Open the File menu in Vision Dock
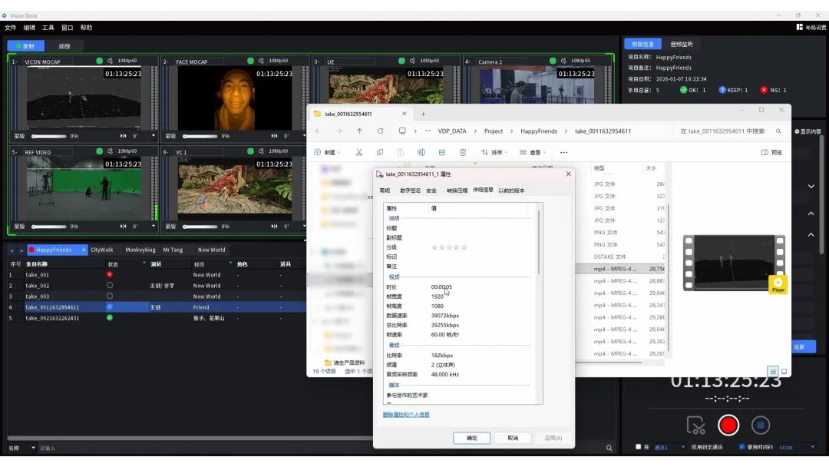Screen dimensions: 829x467 tap(11, 28)
